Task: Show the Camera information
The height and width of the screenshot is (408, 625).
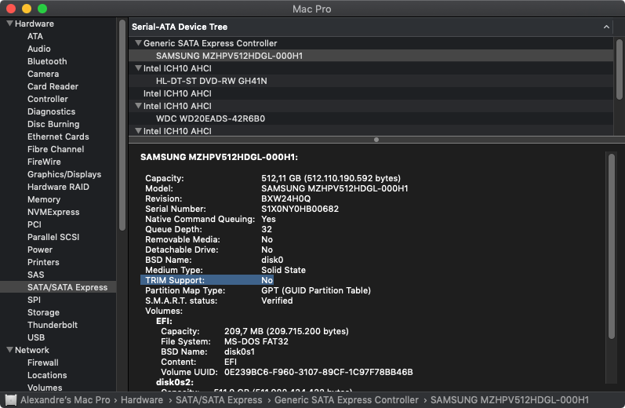Action: (43, 74)
